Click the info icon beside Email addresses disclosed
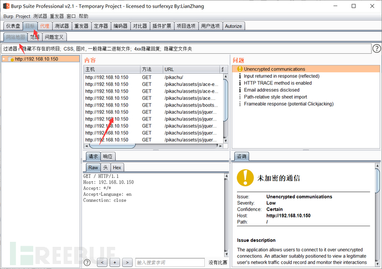Screen dimensions: 382x269 [240, 90]
